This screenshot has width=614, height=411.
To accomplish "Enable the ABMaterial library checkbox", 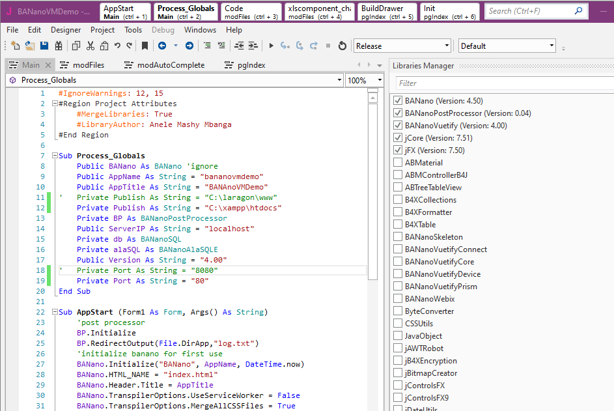I will 398,163.
